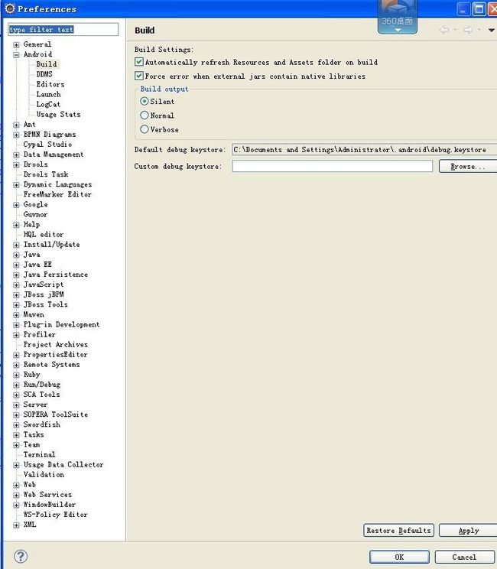Screen dimensions: 497x569
Task: Click the back navigation arrow icon
Action: 444,30
